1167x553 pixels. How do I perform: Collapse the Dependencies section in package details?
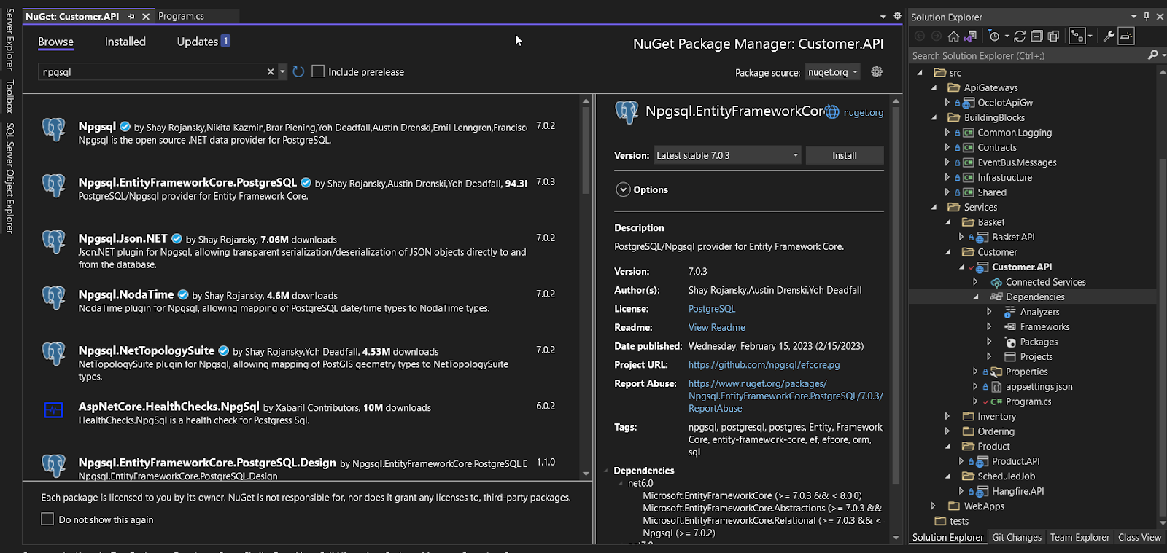point(605,471)
